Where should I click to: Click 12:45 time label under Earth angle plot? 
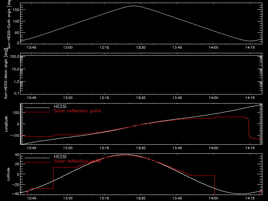coord(31,47)
